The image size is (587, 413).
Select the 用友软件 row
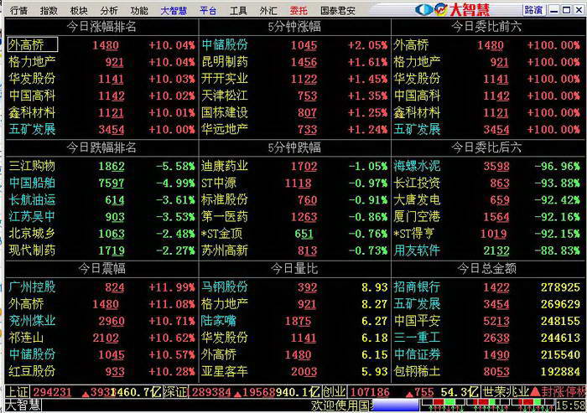[486, 250]
